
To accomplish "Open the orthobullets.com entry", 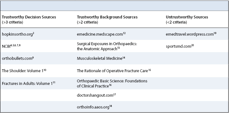I will (18, 58).
